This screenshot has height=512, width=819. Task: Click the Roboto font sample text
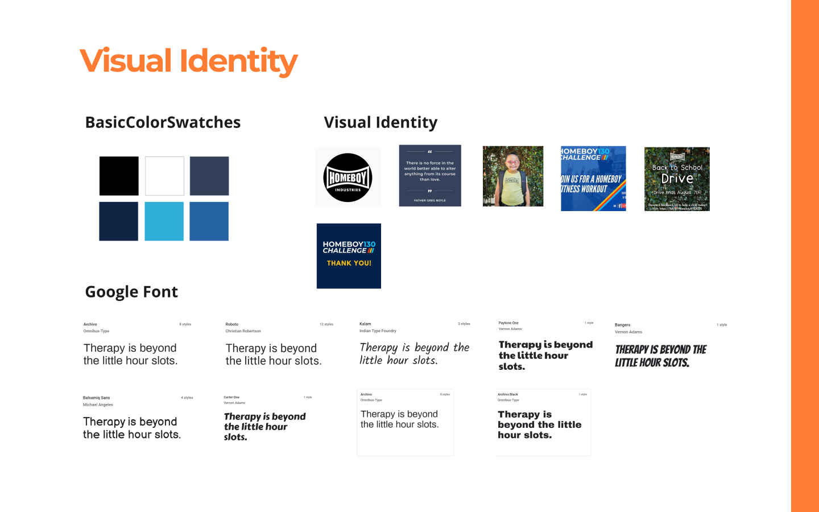pyautogui.click(x=274, y=354)
